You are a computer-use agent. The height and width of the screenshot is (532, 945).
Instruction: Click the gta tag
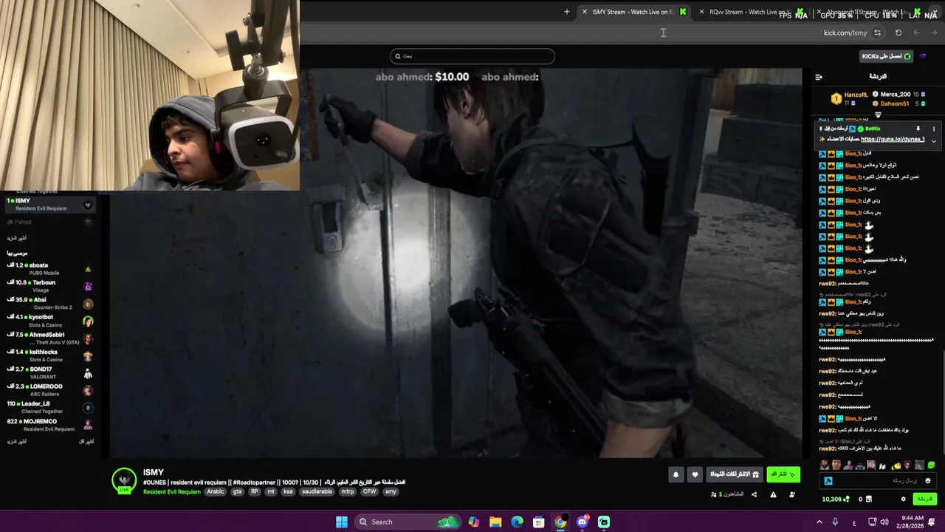tap(238, 492)
